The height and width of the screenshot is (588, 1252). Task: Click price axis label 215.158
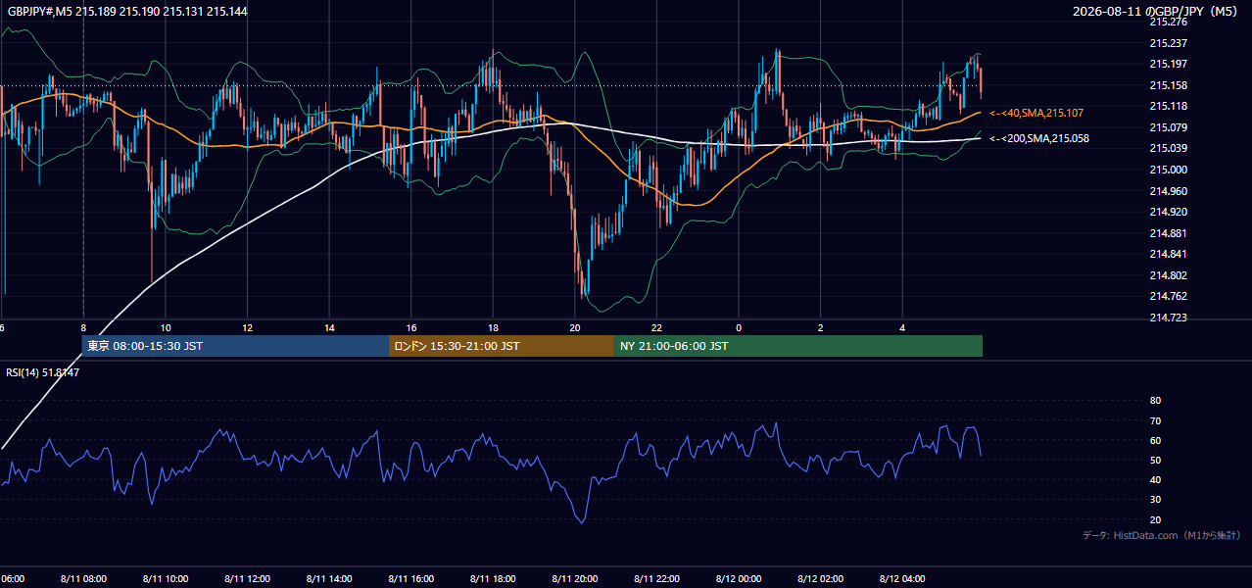1168,85
